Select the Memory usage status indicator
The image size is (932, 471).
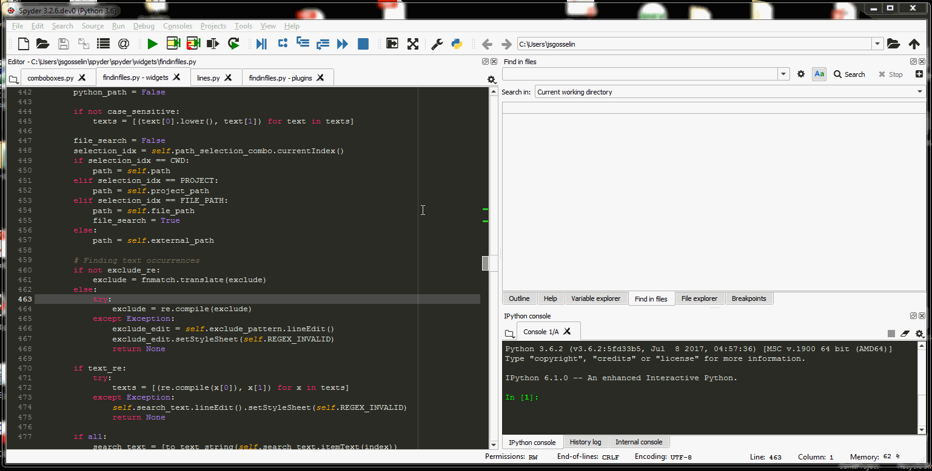875,457
